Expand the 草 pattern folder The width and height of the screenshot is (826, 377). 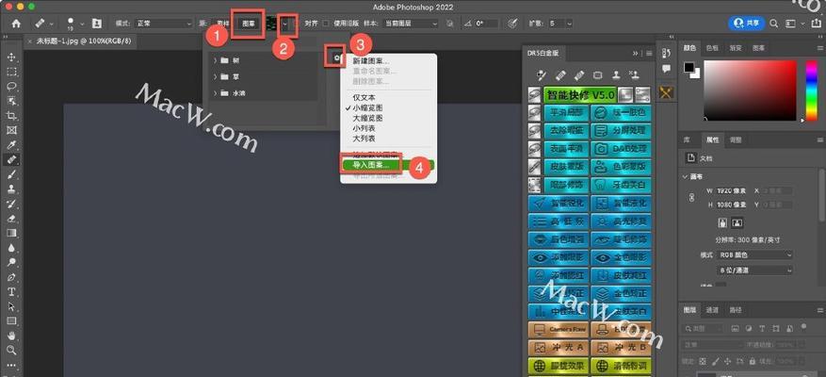click(x=216, y=77)
